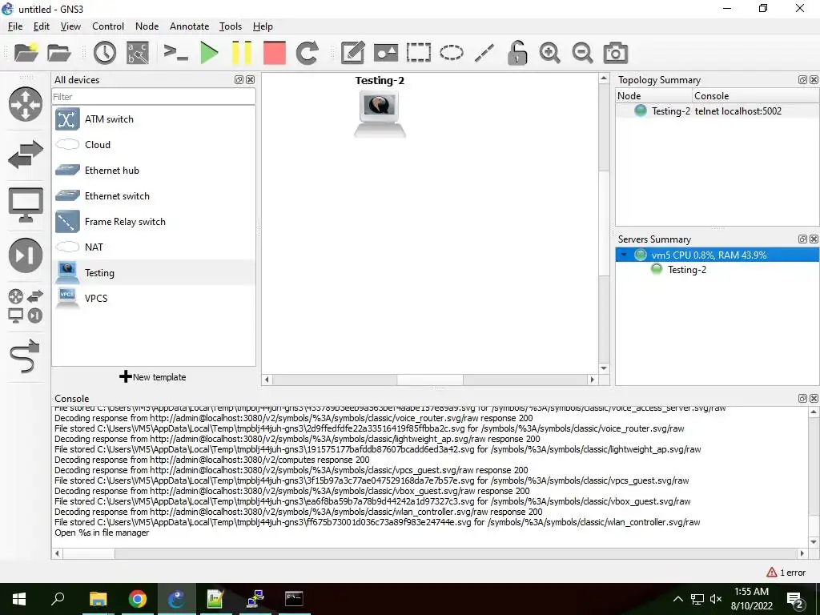Select Testing-2 row in Topology Summary
Screen dimensions: 820x615
(x=717, y=111)
